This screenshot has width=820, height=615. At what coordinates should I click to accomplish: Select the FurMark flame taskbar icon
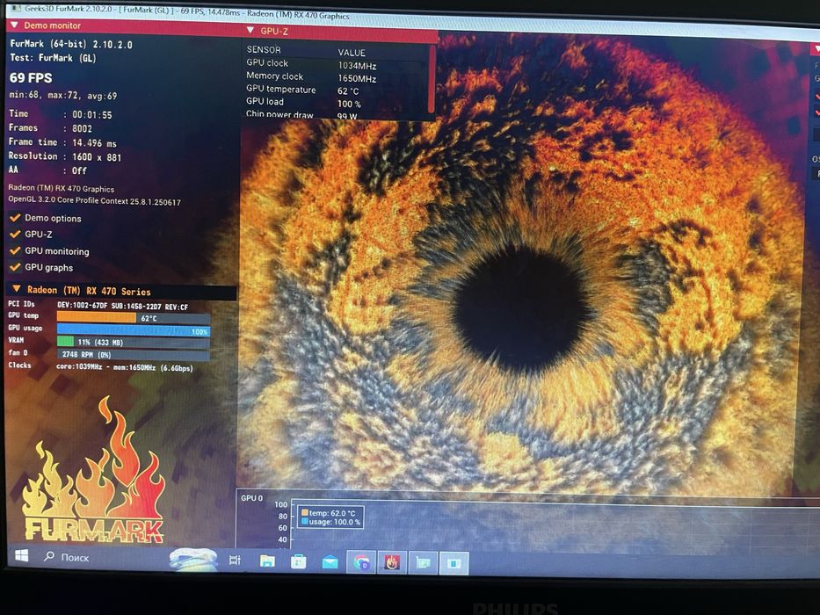click(392, 562)
